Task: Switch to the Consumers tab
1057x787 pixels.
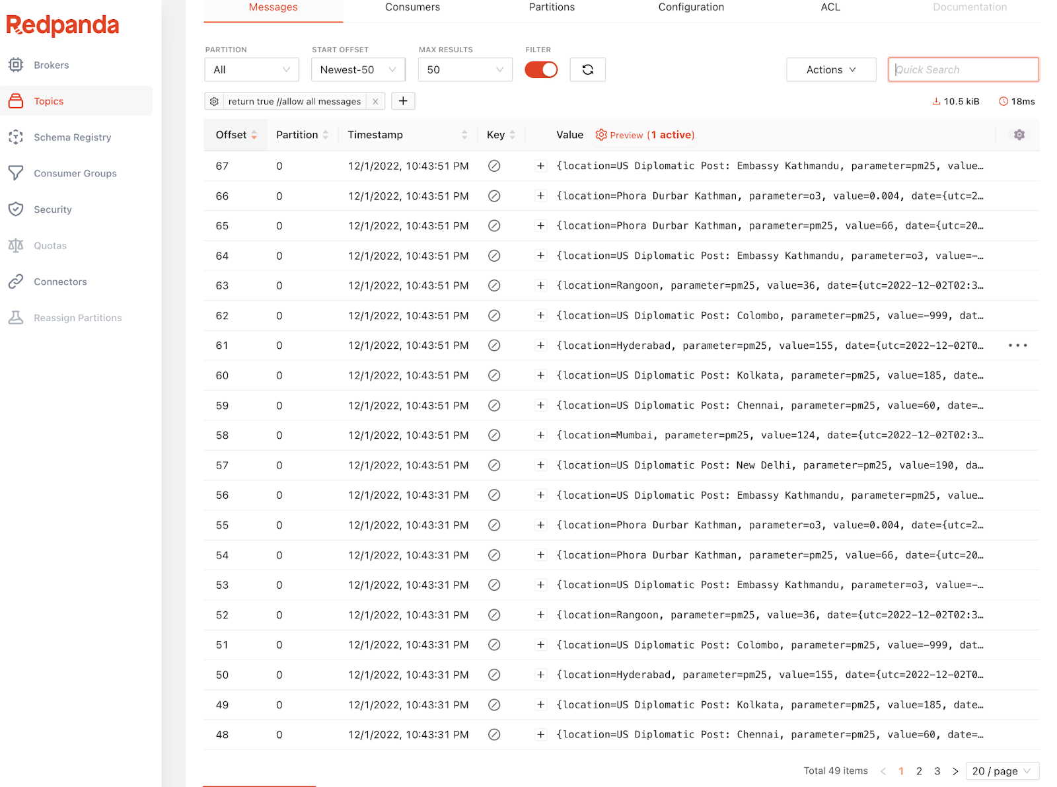Action: pyautogui.click(x=412, y=7)
